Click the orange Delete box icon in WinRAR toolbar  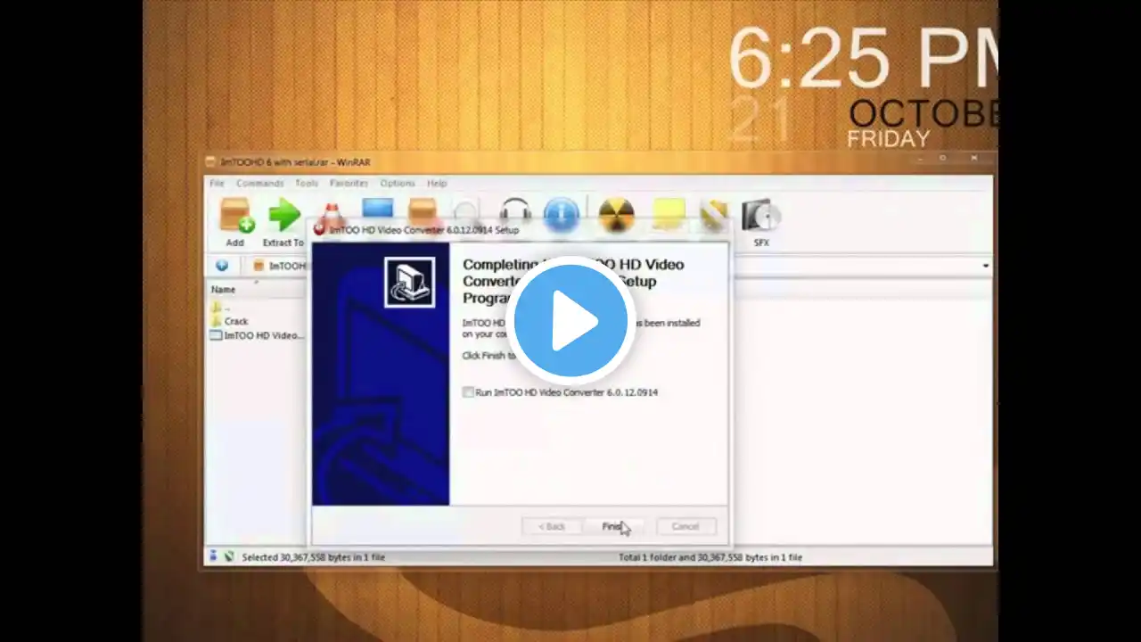point(423,210)
